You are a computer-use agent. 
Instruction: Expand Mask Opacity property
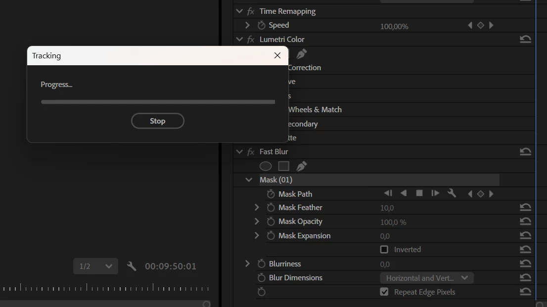click(x=257, y=221)
